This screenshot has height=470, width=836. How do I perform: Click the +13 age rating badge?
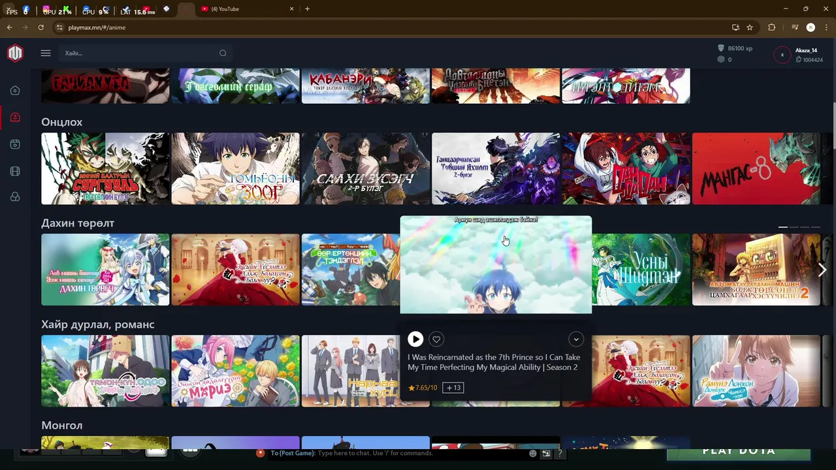(x=453, y=388)
